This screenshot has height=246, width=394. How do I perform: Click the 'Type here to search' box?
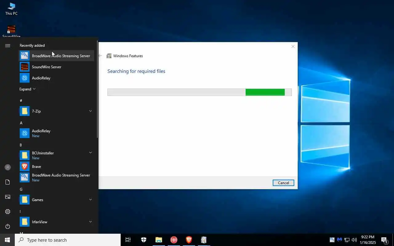point(68,240)
